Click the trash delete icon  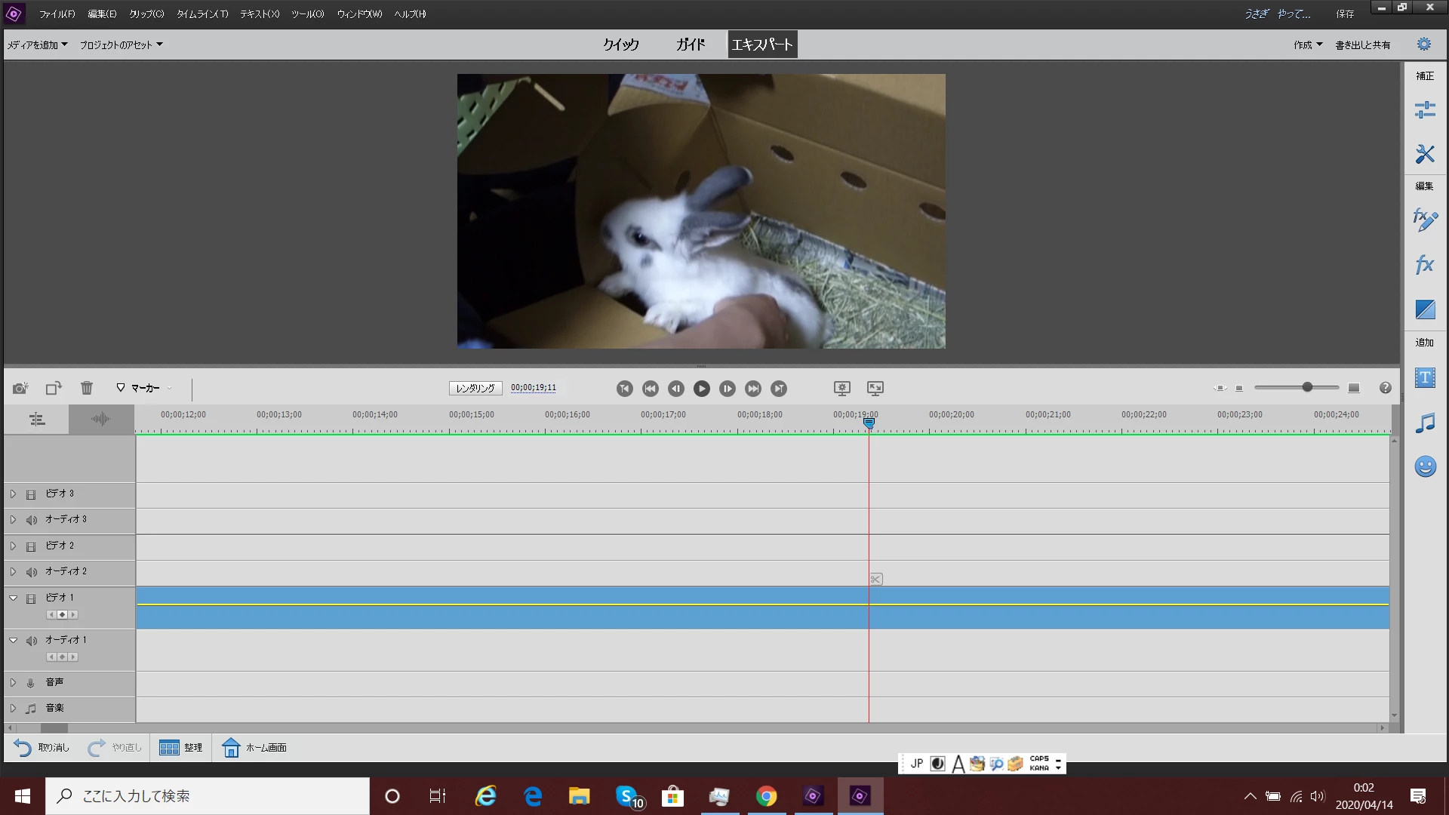87,388
